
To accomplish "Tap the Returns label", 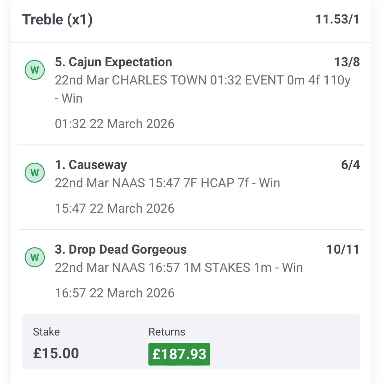I will [167, 332].
